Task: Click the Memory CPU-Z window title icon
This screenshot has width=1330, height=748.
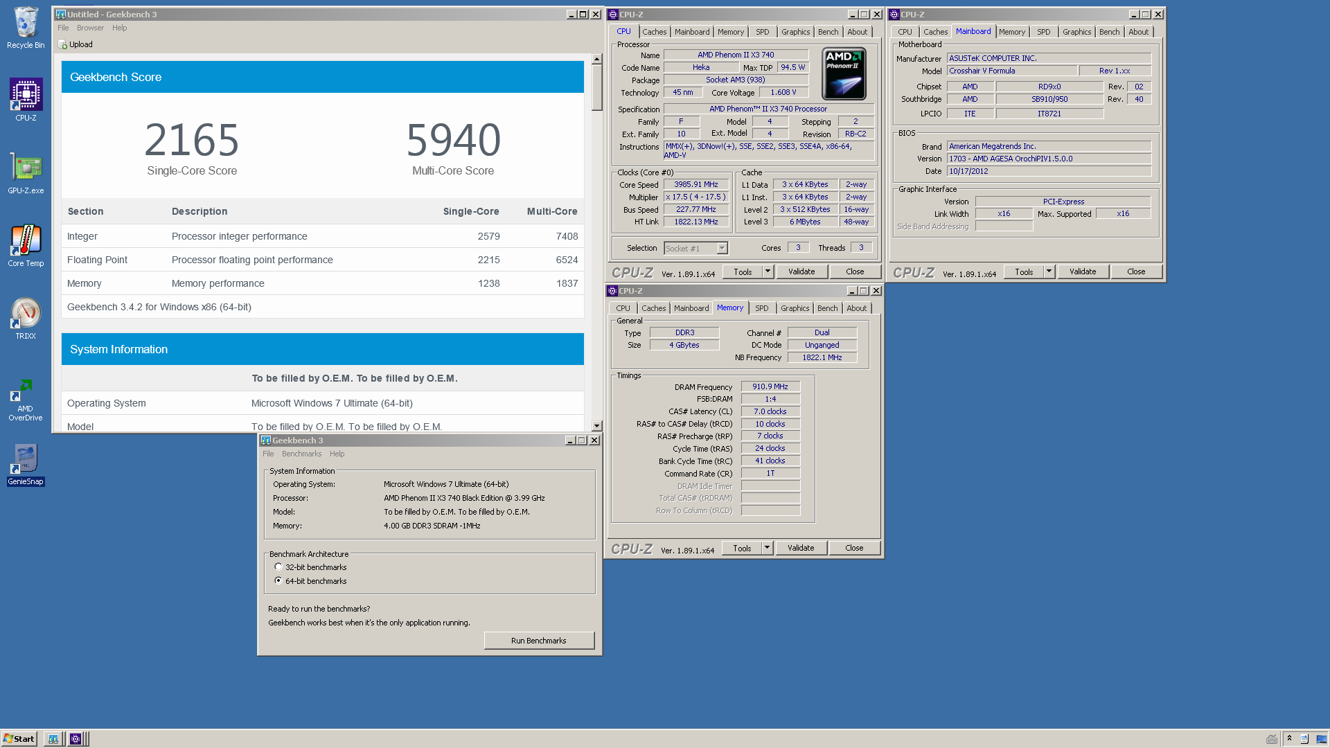Action: [x=612, y=291]
